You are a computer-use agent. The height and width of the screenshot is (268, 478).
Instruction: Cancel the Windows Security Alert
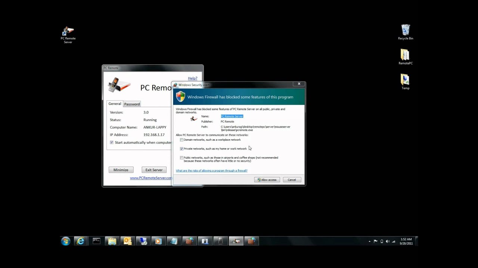tap(292, 180)
